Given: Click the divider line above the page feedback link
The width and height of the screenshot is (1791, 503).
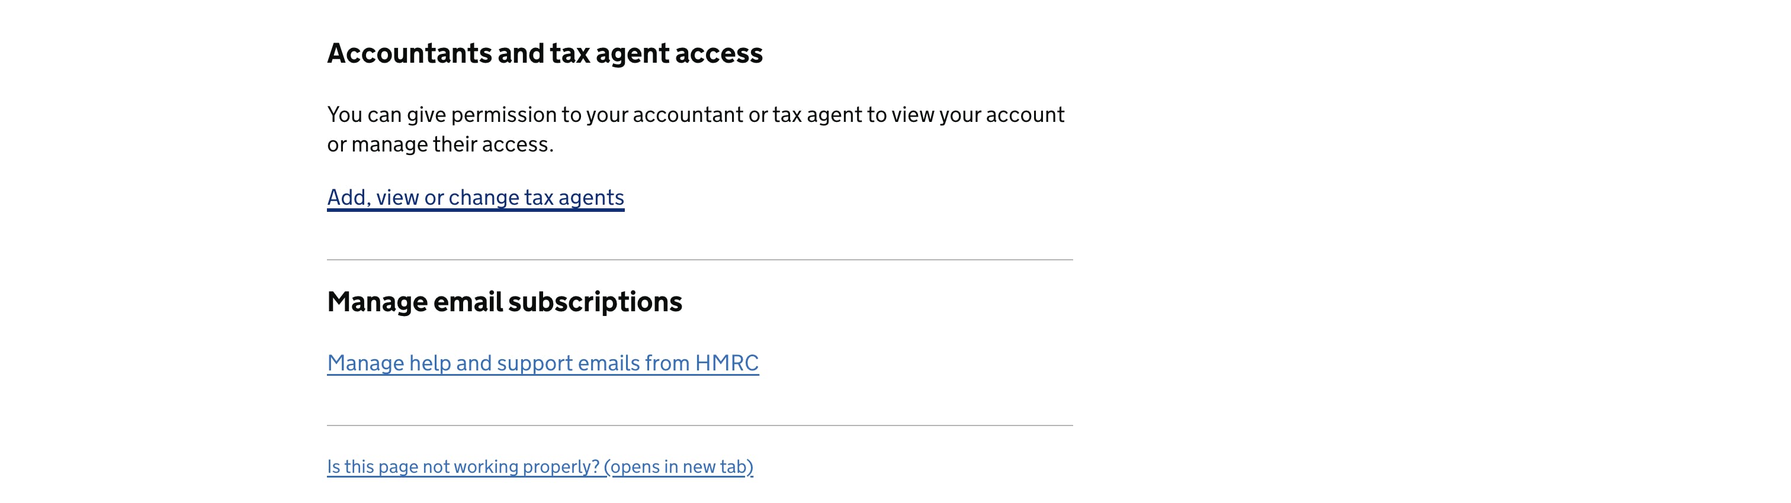Looking at the screenshot, I should click(699, 425).
